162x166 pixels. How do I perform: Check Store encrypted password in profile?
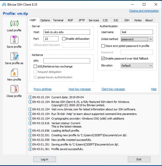103,46
